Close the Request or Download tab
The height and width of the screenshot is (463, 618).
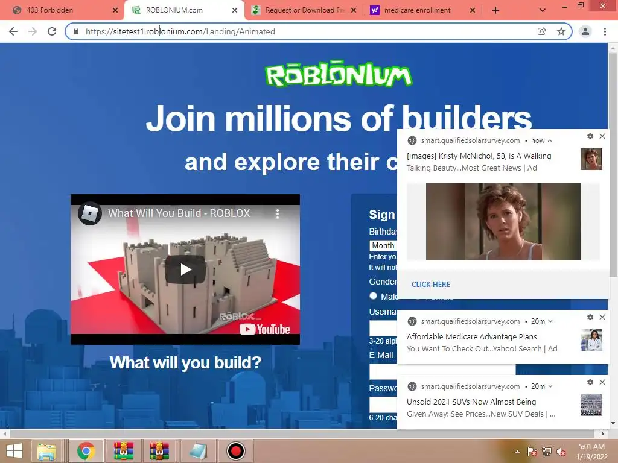pos(354,10)
